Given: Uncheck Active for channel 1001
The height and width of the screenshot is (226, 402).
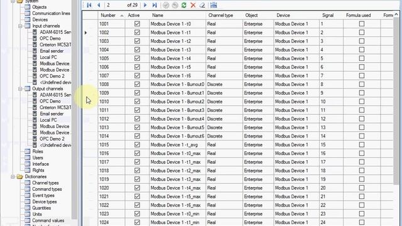Looking at the screenshot, I should coord(137,24).
